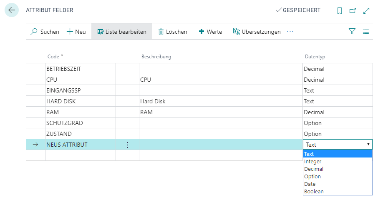Screen dimensions: 383x200
Task: Click the Löschen delete action
Action: [x=173, y=32]
